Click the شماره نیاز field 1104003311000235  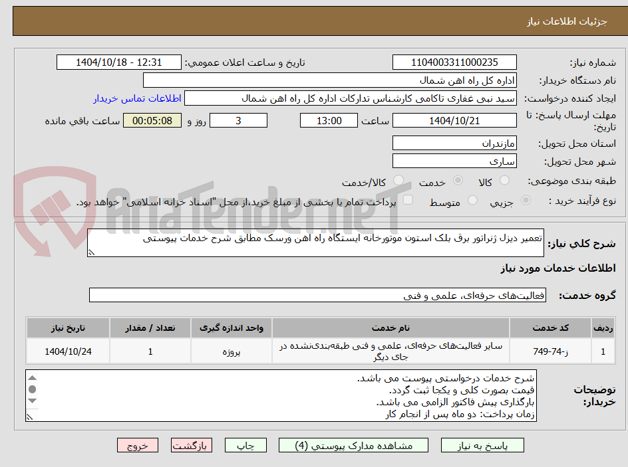pos(454,62)
